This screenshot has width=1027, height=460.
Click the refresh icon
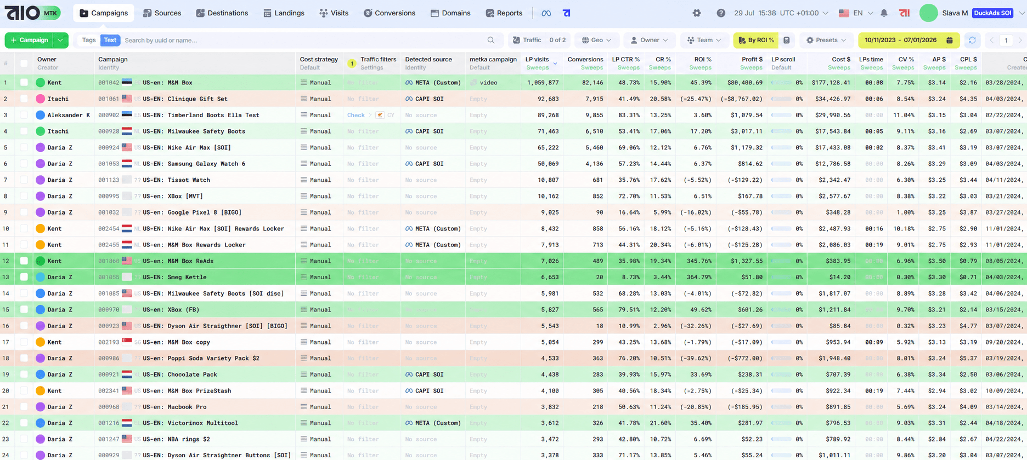pyautogui.click(x=972, y=40)
